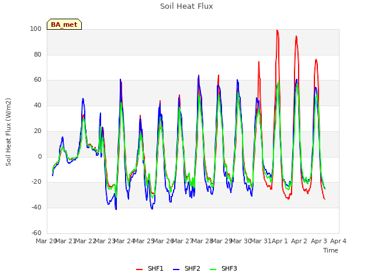Toggle the SHF3 legend entry
Image resolution: width=374 pixels, height=280 pixels.
223,269
